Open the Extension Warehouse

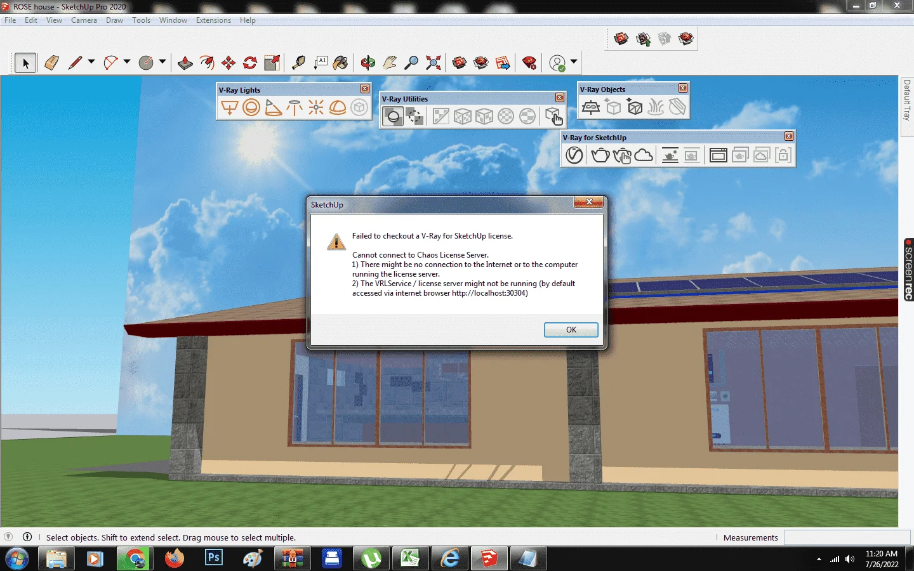[481, 62]
